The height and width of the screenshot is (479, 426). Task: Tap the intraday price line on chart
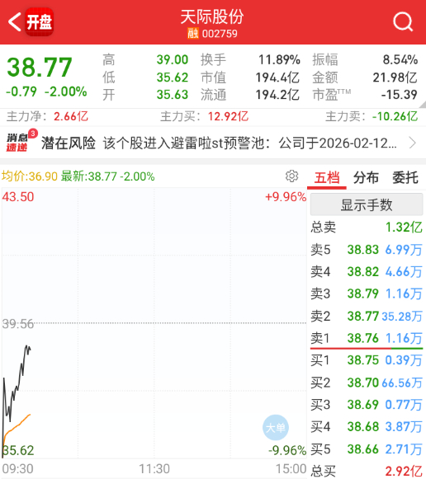(x=17, y=389)
